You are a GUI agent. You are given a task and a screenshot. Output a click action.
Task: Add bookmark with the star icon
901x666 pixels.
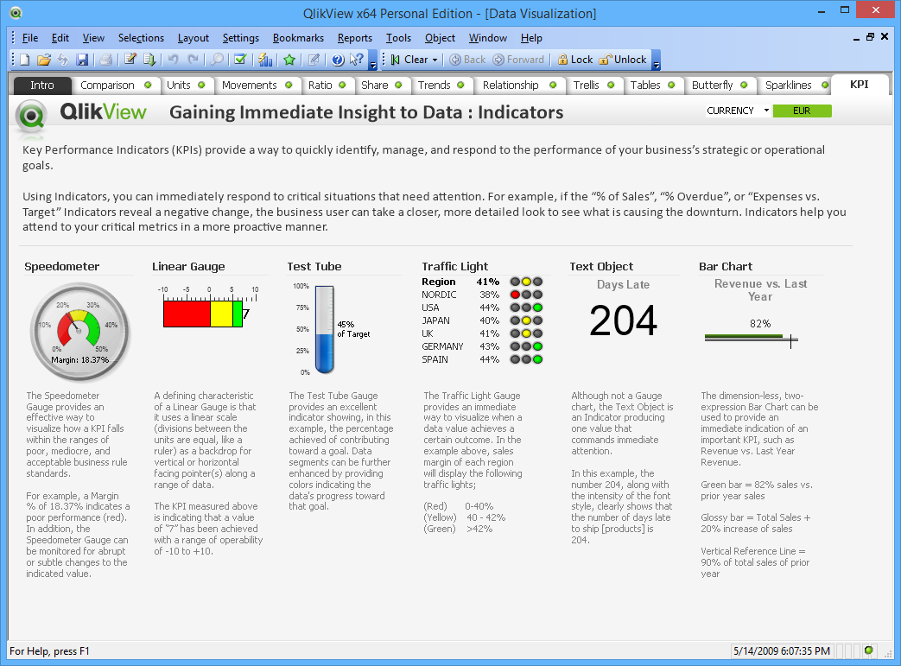[x=289, y=60]
